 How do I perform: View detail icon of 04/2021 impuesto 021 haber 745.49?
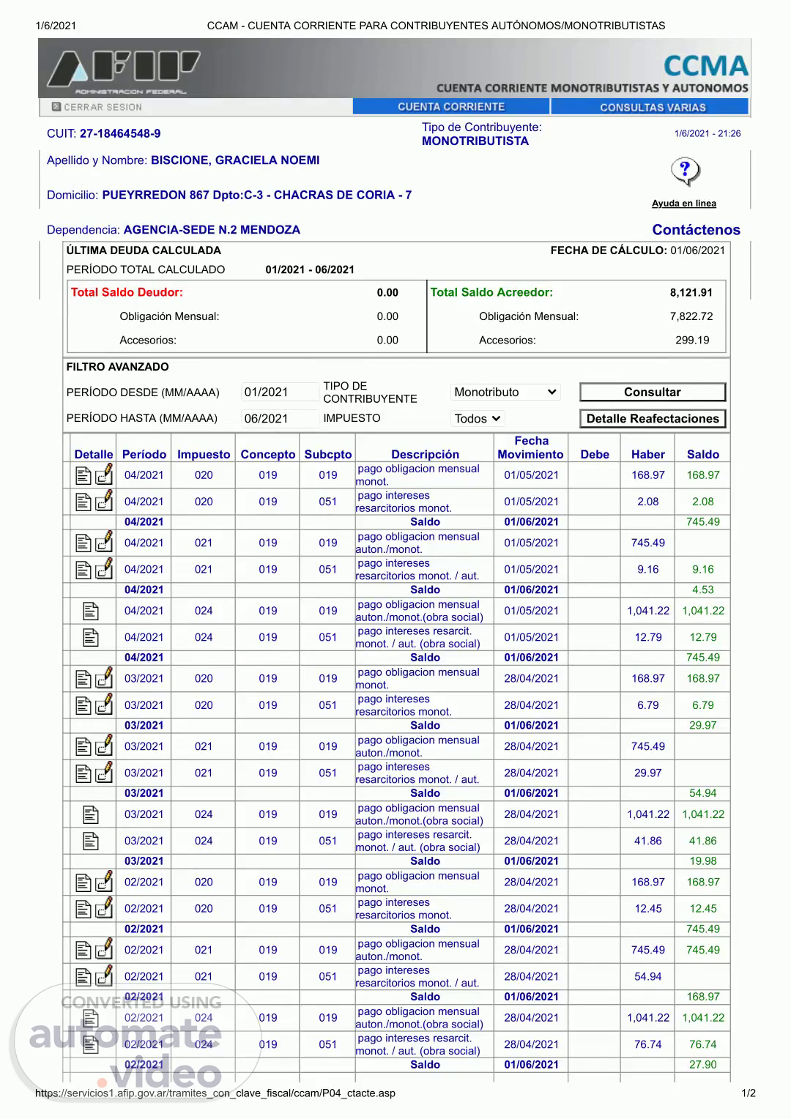coord(83,543)
